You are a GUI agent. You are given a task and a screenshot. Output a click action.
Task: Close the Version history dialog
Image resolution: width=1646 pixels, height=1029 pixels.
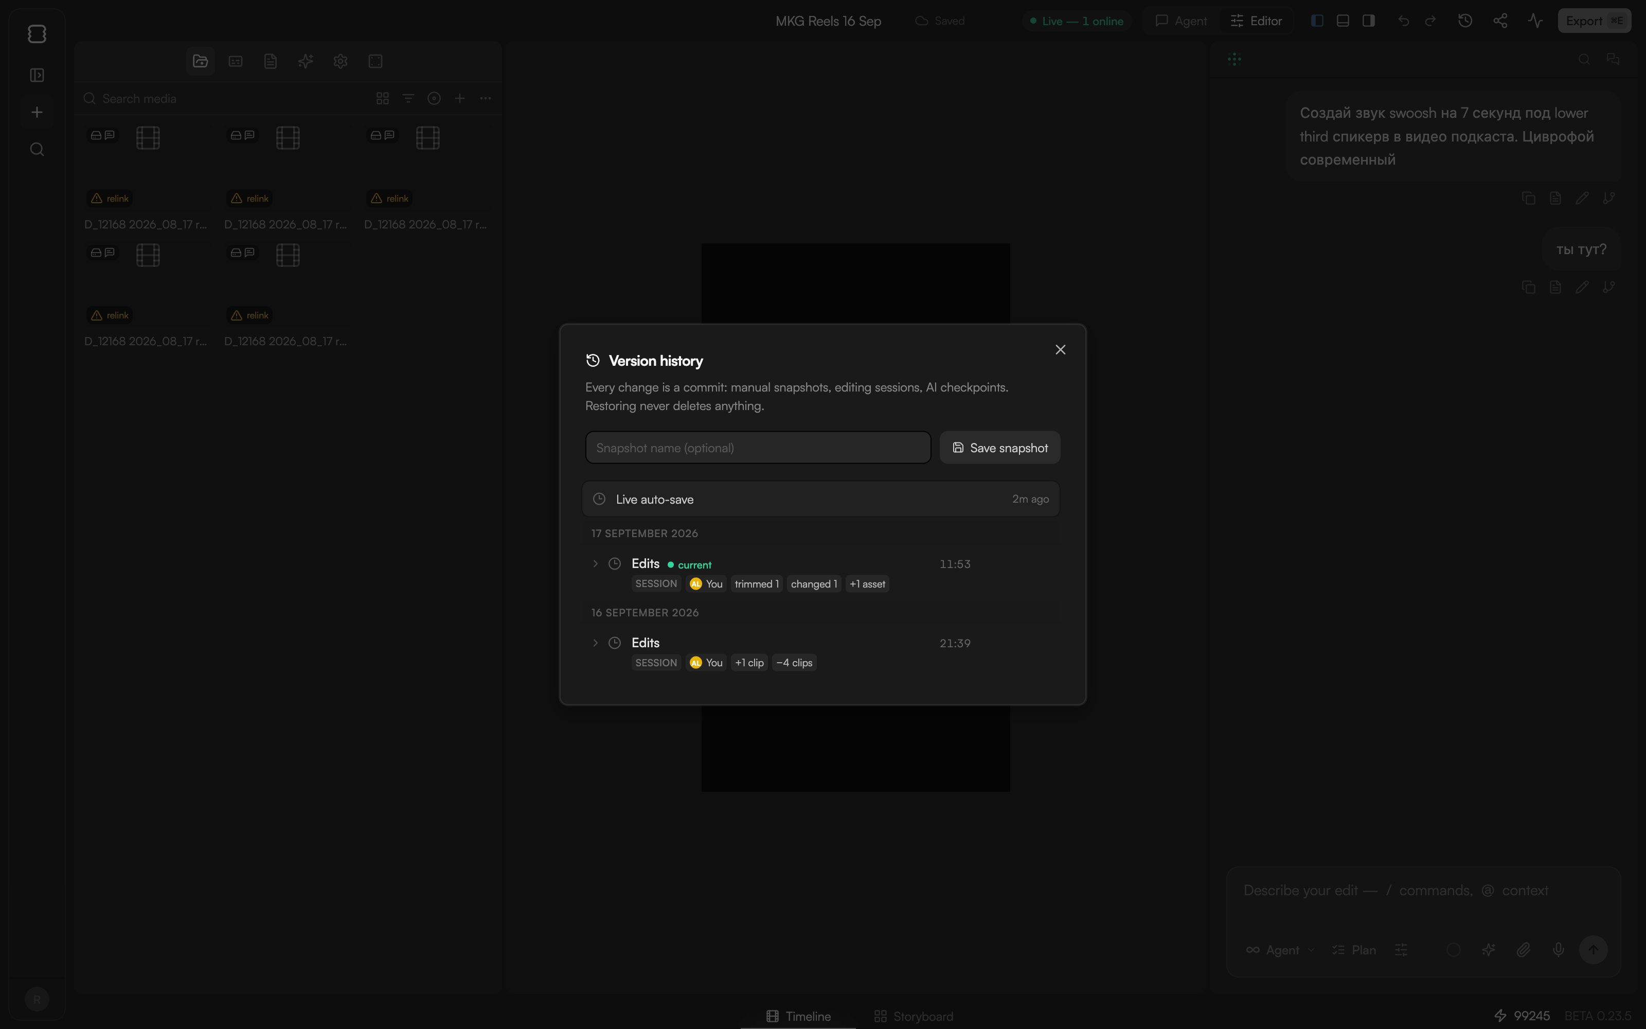click(x=1060, y=350)
